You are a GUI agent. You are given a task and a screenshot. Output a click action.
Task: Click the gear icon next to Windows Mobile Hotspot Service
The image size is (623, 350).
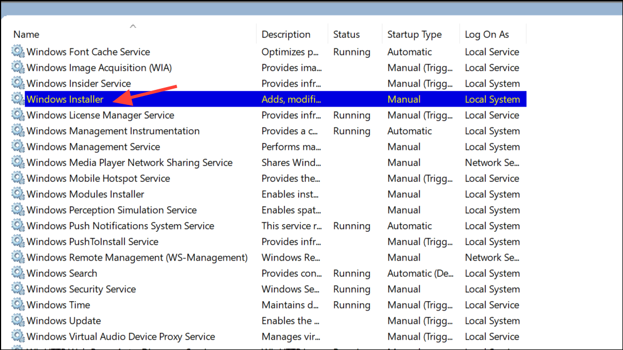pyautogui.click(x=18, y=178)
